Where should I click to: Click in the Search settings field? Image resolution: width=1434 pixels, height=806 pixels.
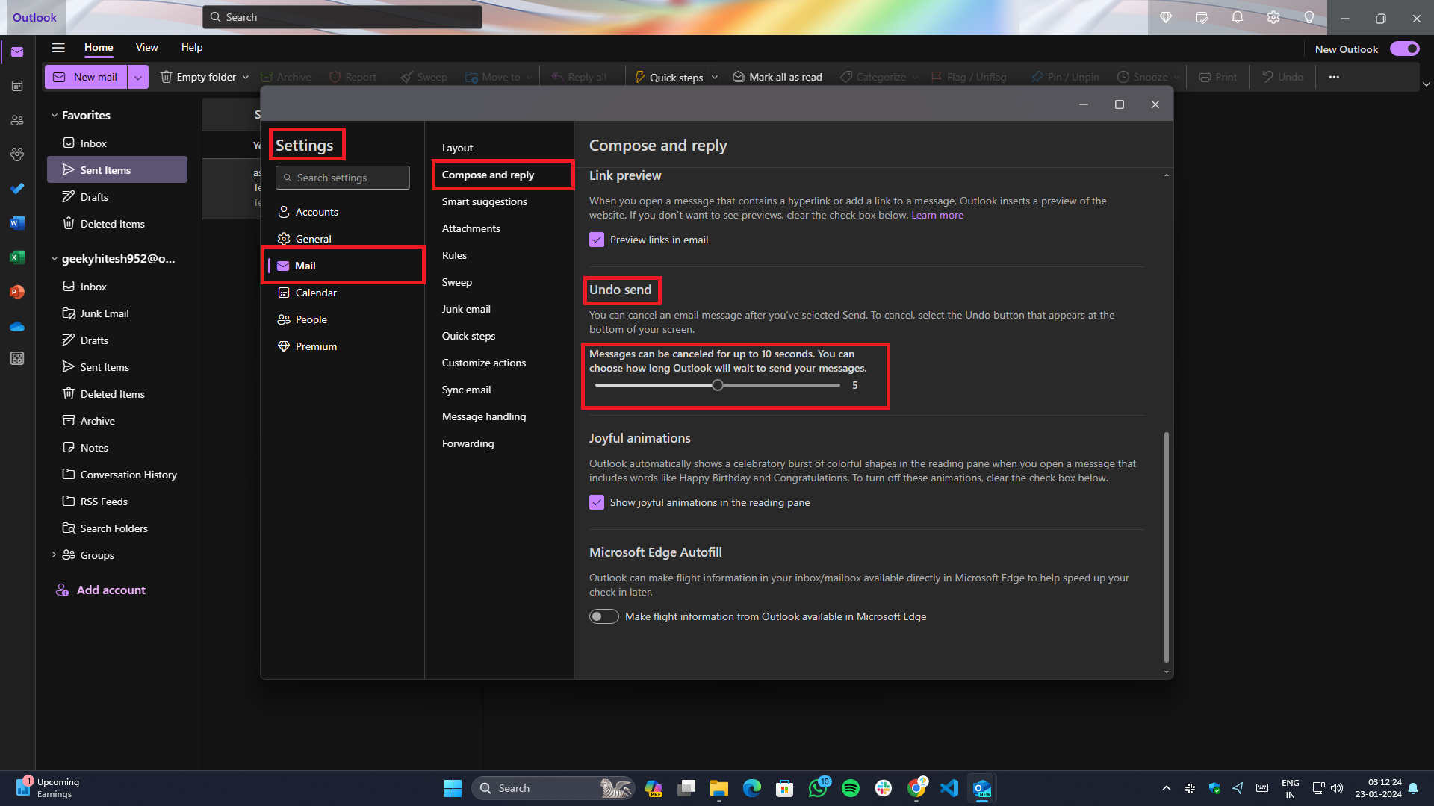(343, 178)
